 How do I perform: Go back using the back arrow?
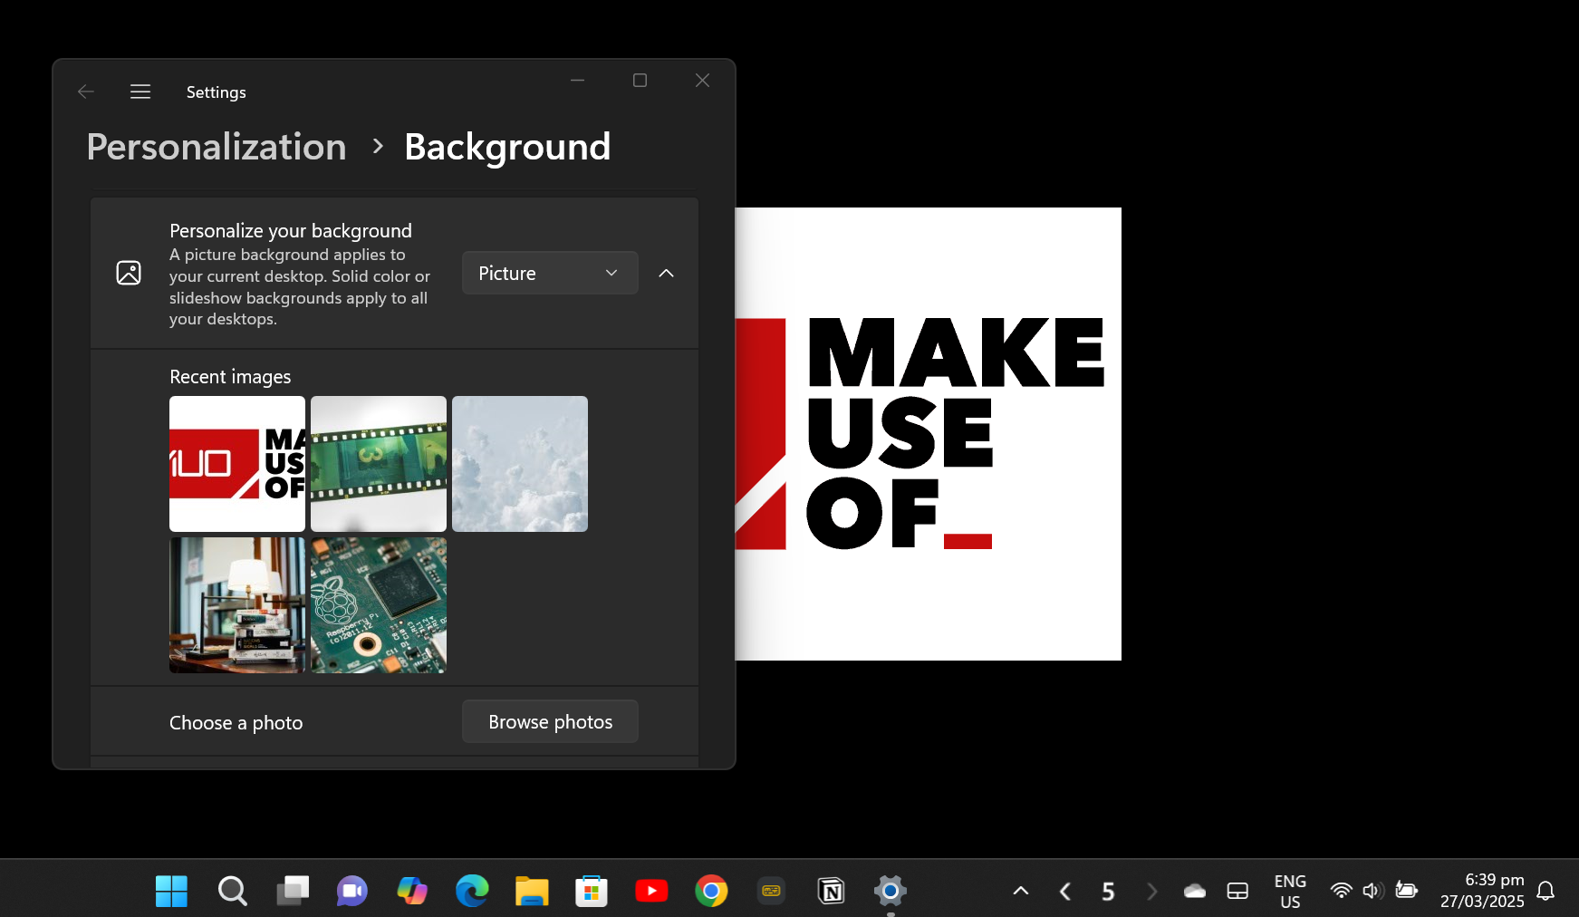(x=85, y=92)
